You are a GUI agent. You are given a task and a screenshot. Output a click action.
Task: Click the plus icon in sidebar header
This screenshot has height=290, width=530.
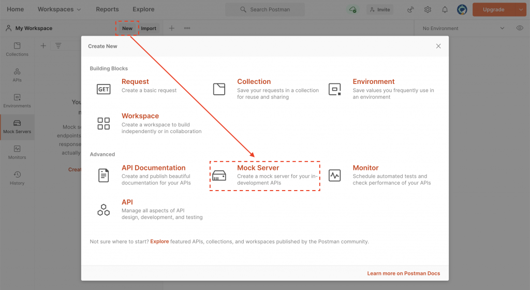pyautogui.click(x=43, y=46)
